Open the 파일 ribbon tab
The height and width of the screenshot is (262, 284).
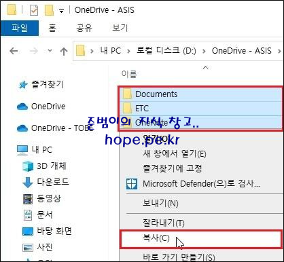pyautogui.click(x=20, y=28)
